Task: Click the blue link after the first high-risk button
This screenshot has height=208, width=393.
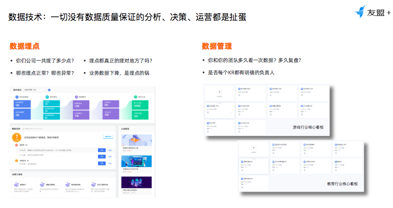Action: (110, 150)
